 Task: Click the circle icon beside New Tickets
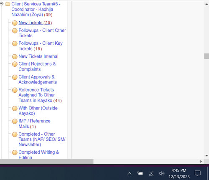tap(15, 23)
